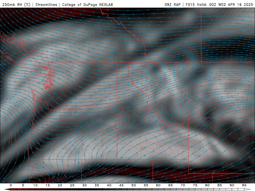Click the colorbar label '25'
Image resolution: width=255 pixels, height=191 pixels.
pyautogui.click(x=72, y=185)
